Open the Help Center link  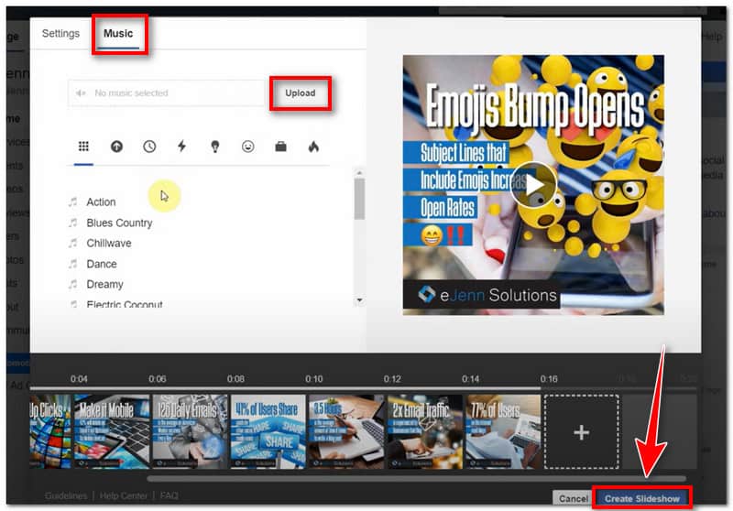pos(124,496)
